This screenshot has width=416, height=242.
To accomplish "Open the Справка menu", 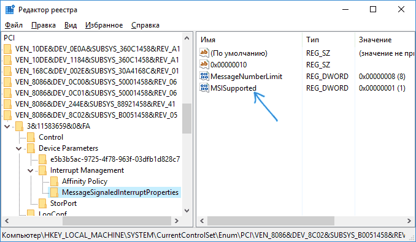I will coord(145,25).
